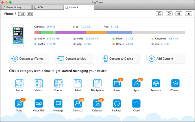195x122 pixels.
Task: Open the Contacts category icon
Action: [78, 104]
